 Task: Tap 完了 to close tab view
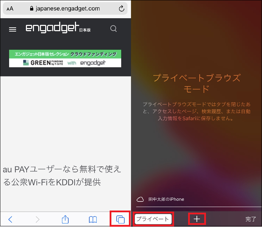[251, 219]
